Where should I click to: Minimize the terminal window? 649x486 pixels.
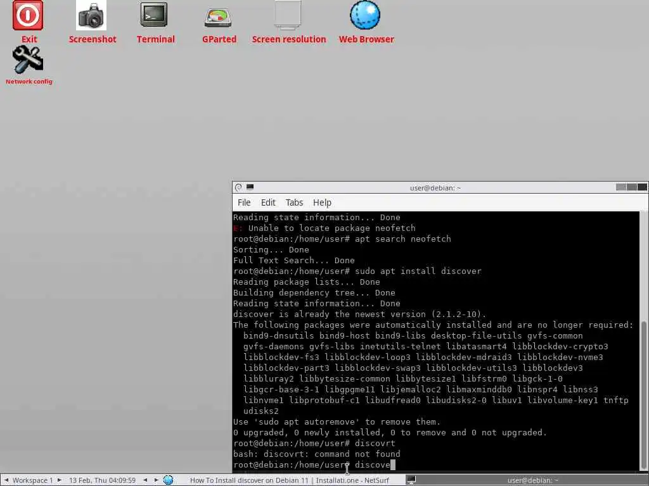pyautogui.click(x=620, y=187)
